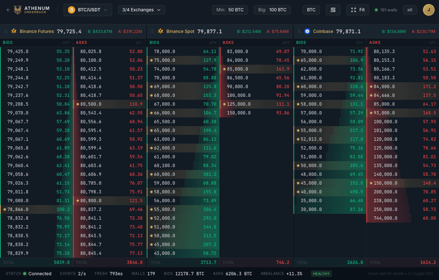This screenshot has width=439, height=280.
Task: Click the Fit view button
Action: point(357,10)
